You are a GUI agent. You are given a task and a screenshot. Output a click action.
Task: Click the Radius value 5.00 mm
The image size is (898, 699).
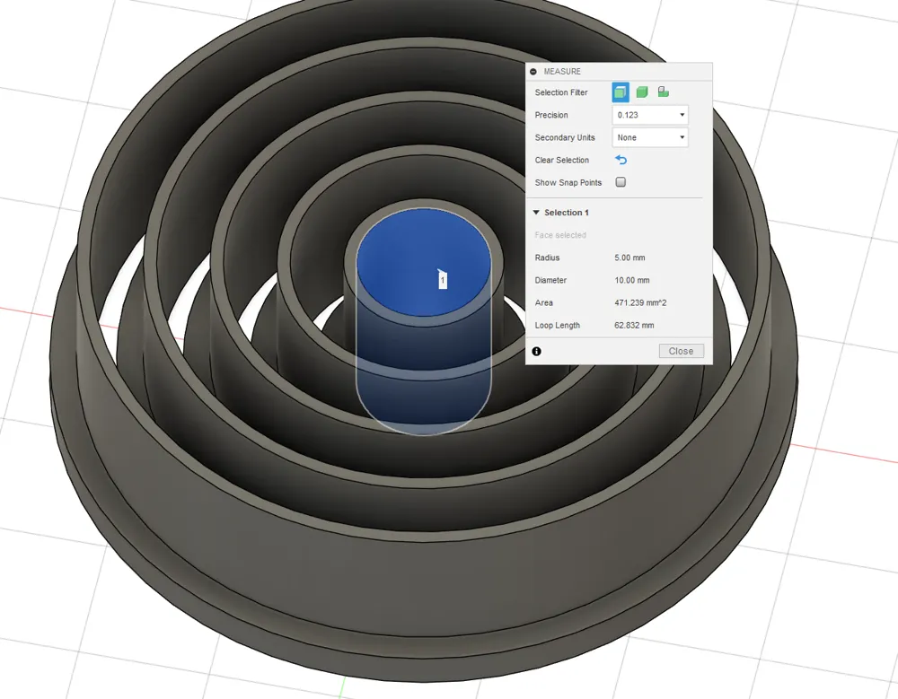coord(629,258)
